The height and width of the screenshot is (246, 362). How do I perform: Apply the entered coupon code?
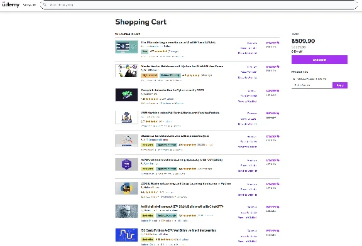point(340,85)
